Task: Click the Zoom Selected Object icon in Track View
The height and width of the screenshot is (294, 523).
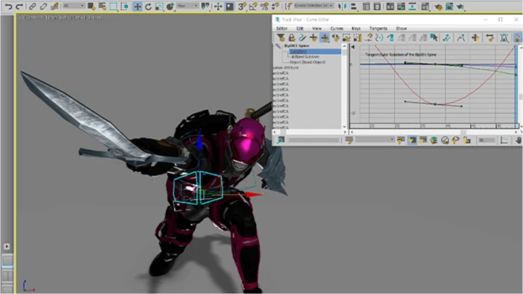Action: pyautogui.click(x=281, y=140)
